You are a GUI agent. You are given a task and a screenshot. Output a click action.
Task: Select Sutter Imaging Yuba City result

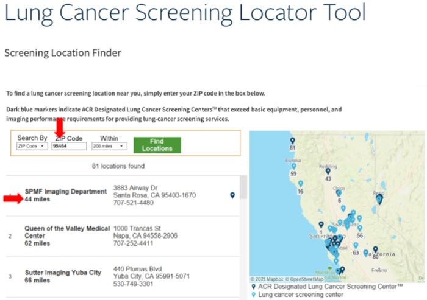(x=63, y=273)
